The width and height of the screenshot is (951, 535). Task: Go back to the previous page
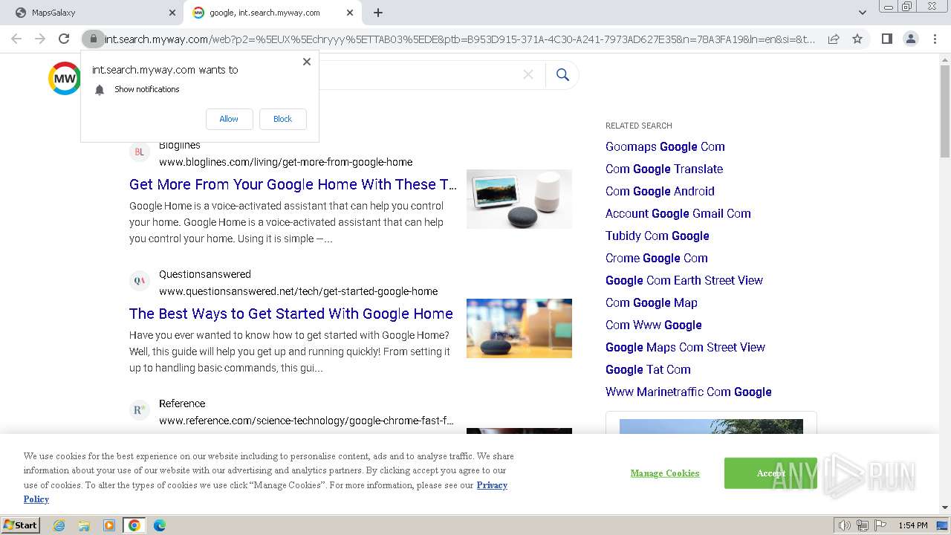[16, 39]
